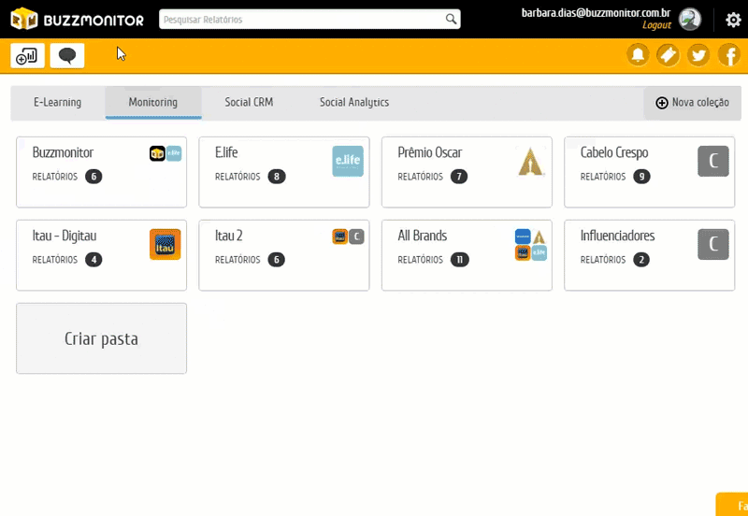
Task: Click the Criar pasta tile
Action: (101, 338)
